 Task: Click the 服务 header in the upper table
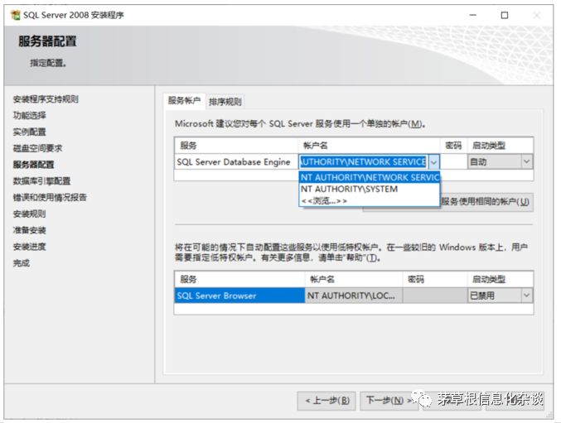tap(236, 146)
